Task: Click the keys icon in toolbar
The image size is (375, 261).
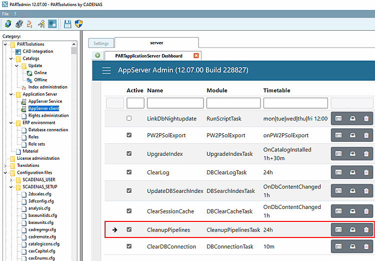Action: [41, 24]
